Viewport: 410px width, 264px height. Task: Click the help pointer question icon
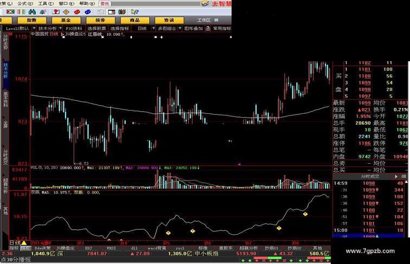tap(135, 12)
